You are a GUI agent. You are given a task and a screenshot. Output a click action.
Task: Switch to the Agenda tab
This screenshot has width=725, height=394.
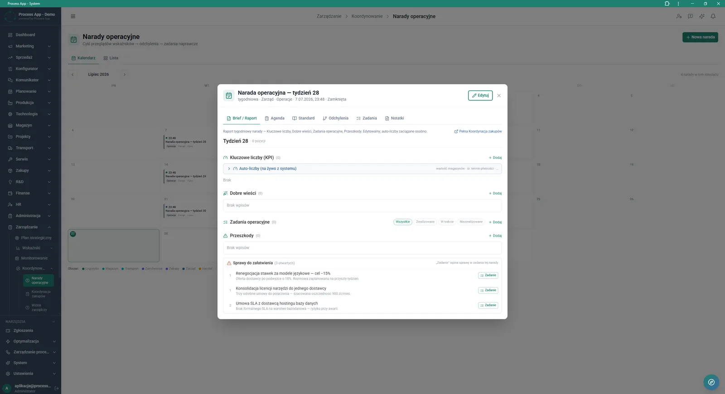275,118
